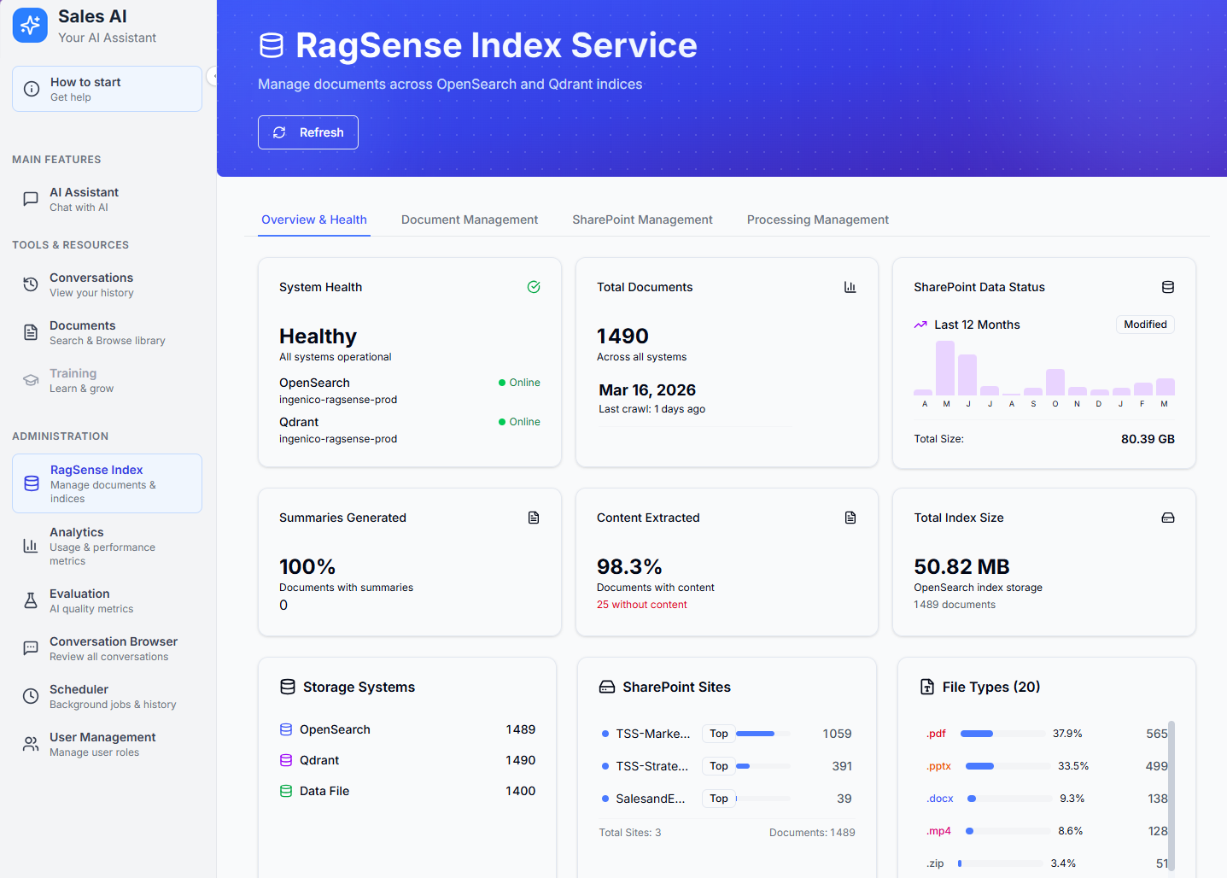Click the trend arrow icon next to Last 12 Months

pos(920,325)
